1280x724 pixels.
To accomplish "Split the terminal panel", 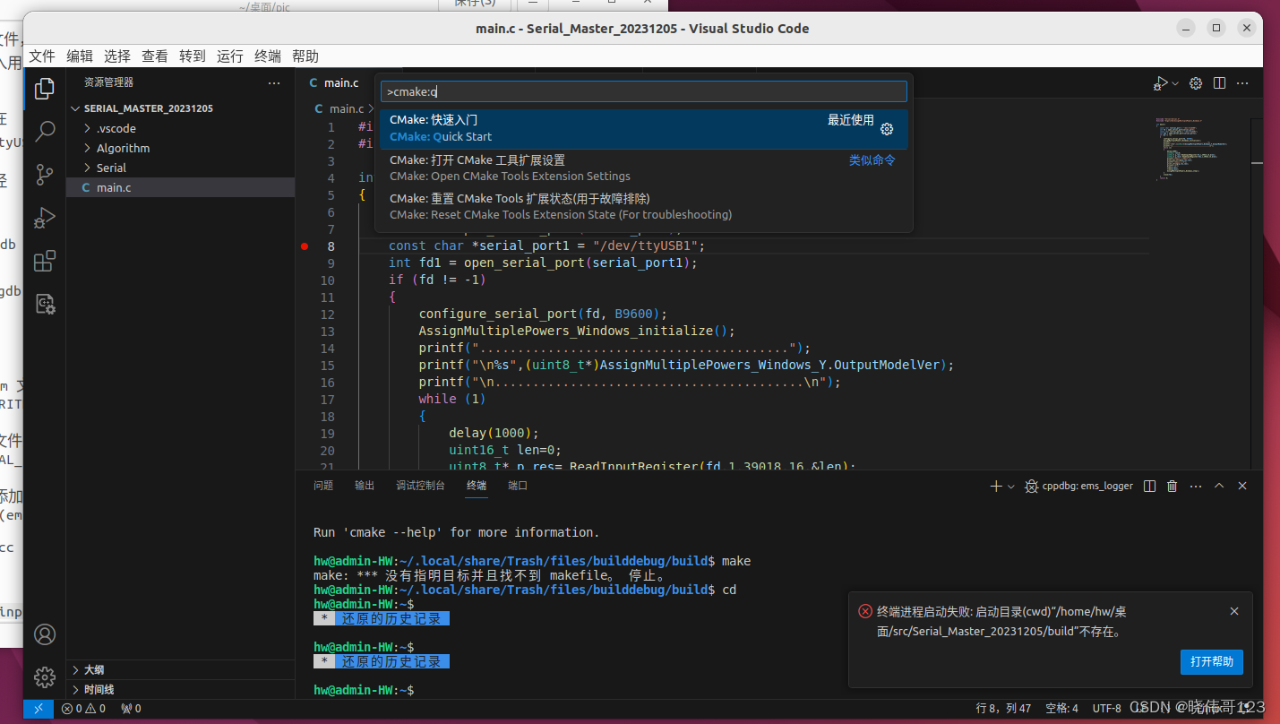I will click(x=1150, y=486).
